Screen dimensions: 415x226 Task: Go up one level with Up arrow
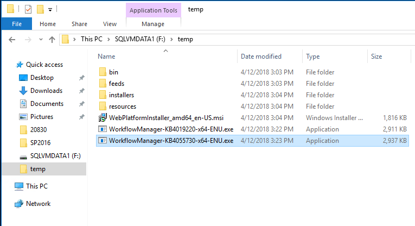[52, 40]
